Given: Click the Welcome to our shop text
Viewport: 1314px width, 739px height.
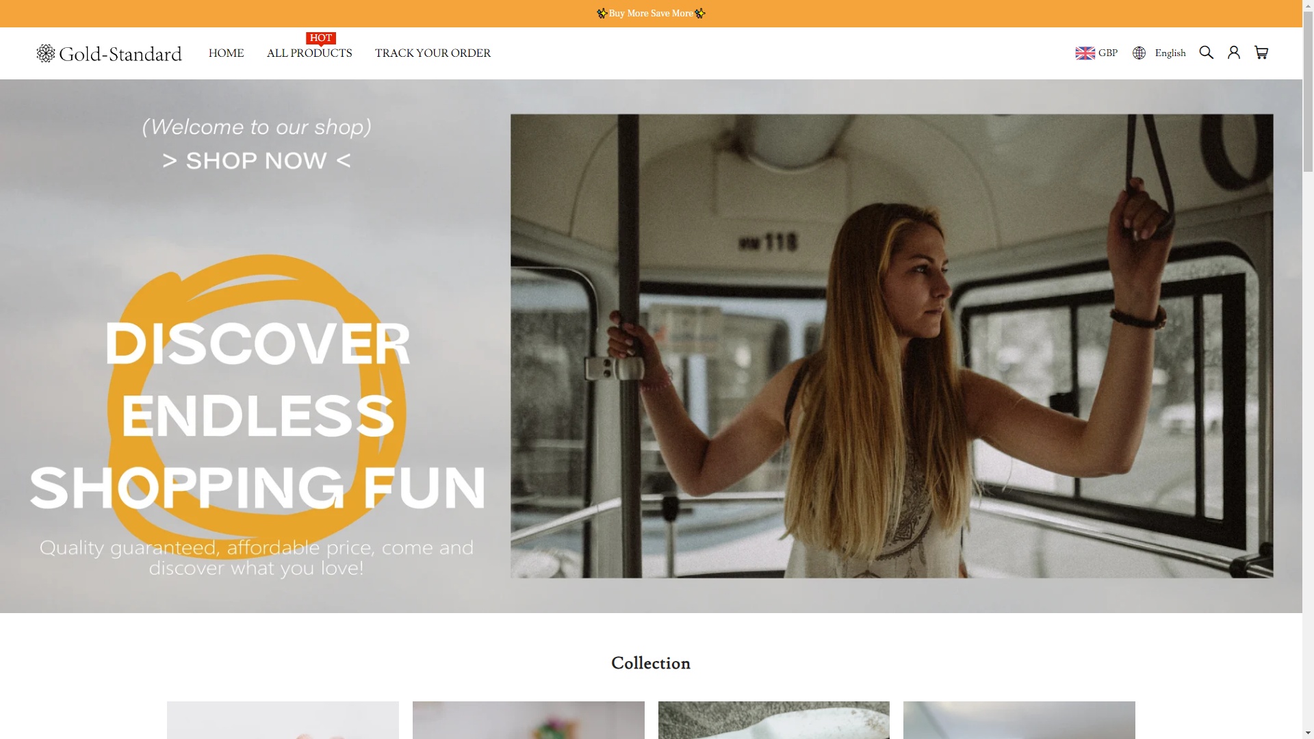Looking at the screenshot, I should [x=257, y=127].
